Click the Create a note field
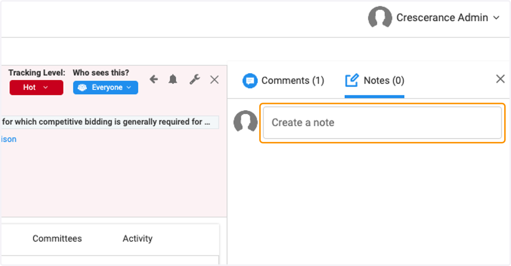 point(382,123)
